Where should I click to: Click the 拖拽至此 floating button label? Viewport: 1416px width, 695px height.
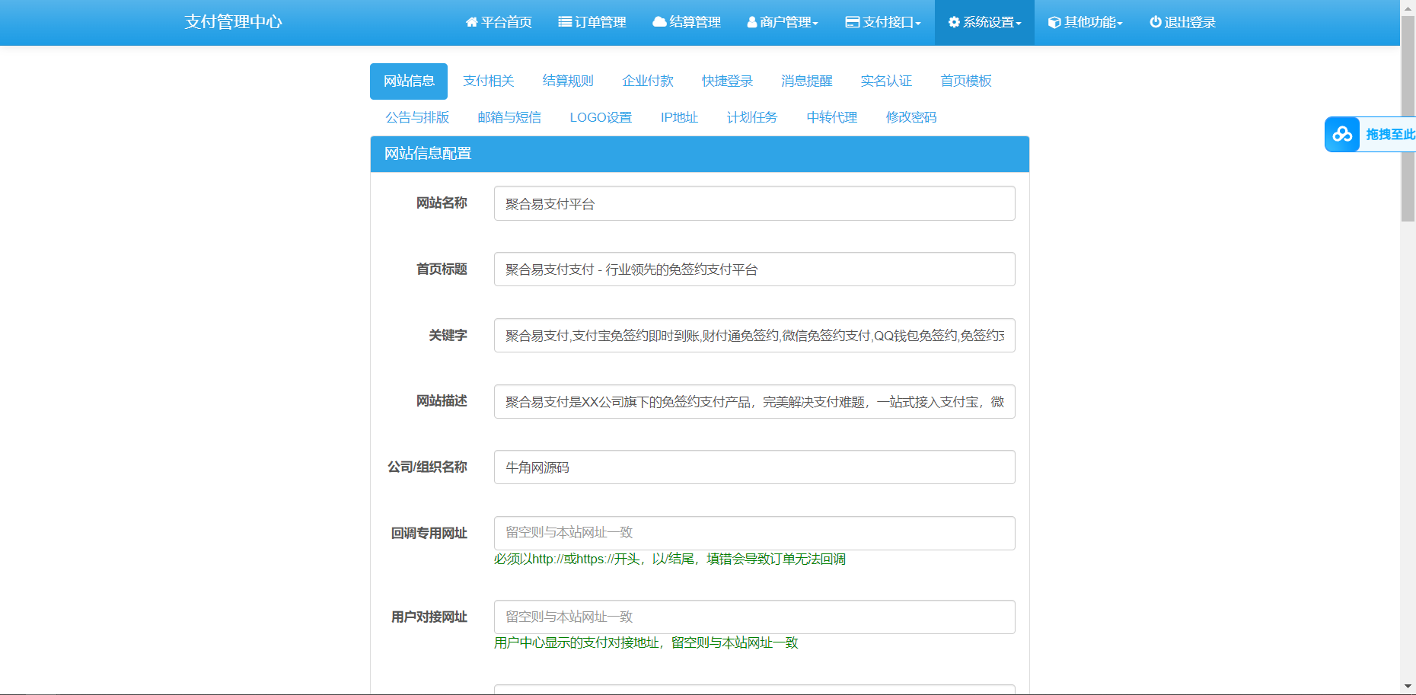1390,135
